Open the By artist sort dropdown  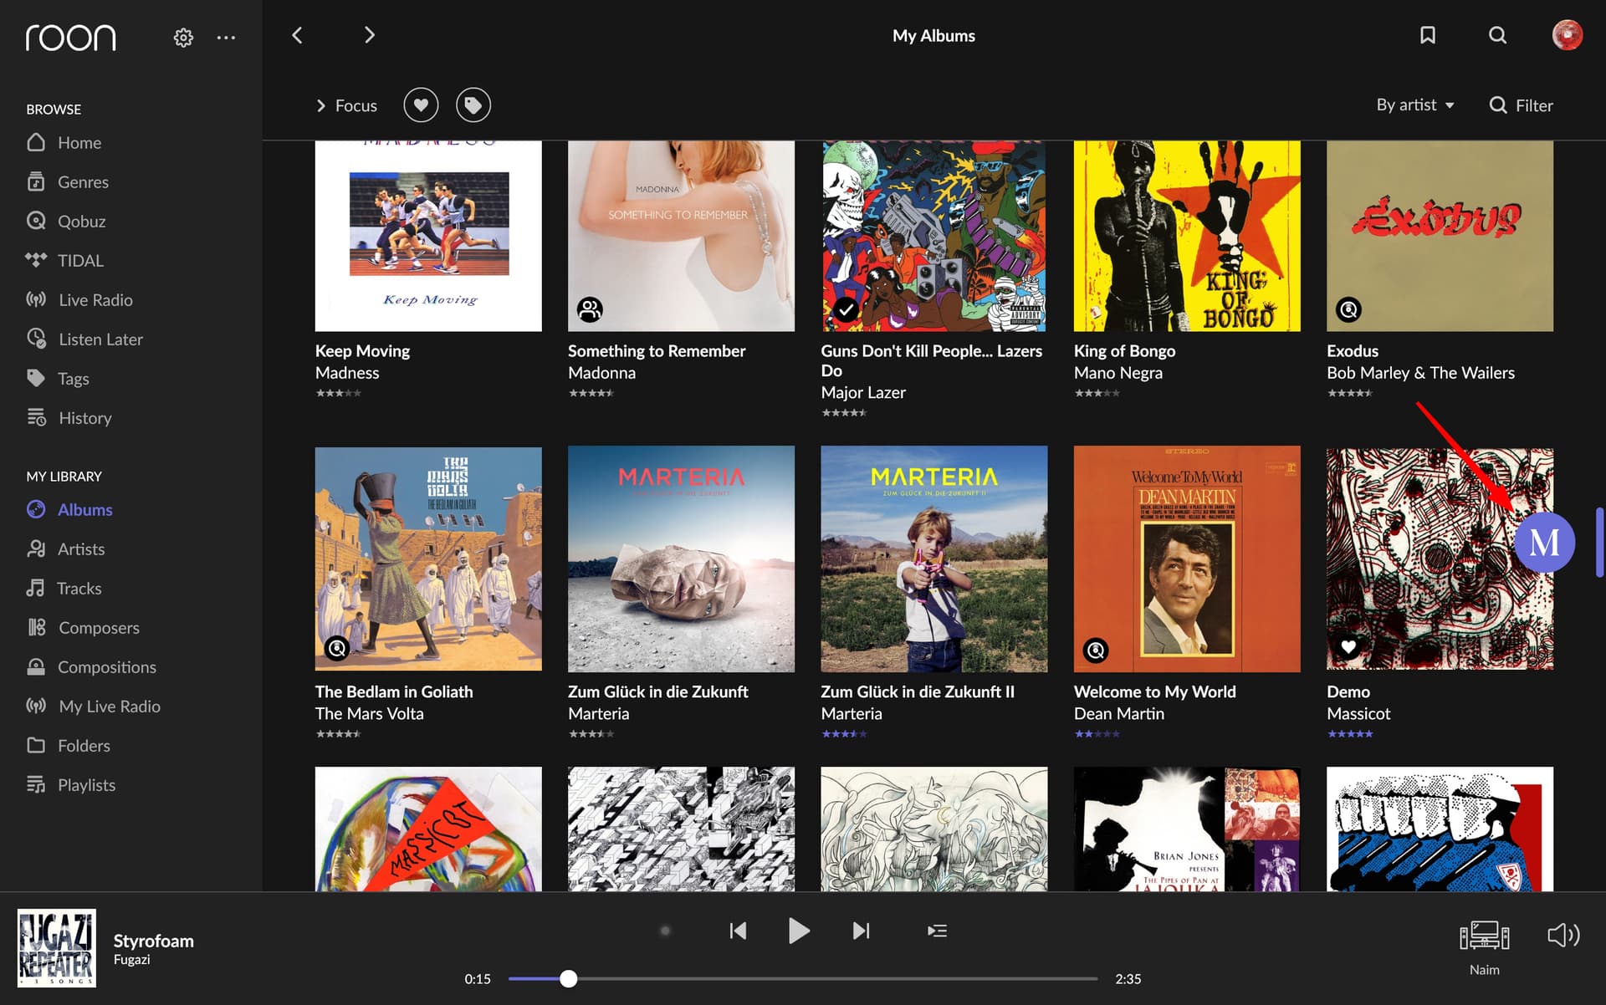[1415, 105]
